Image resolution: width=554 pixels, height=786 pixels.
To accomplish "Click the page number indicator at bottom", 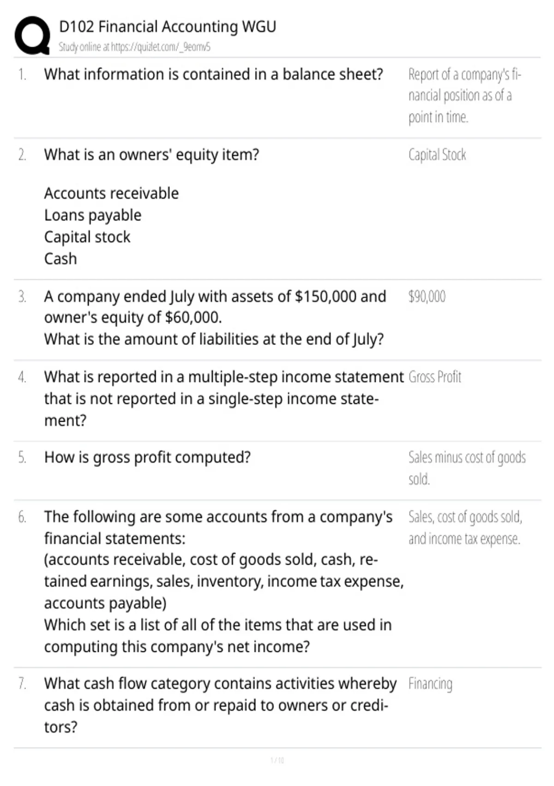I will tap(277, 760).
